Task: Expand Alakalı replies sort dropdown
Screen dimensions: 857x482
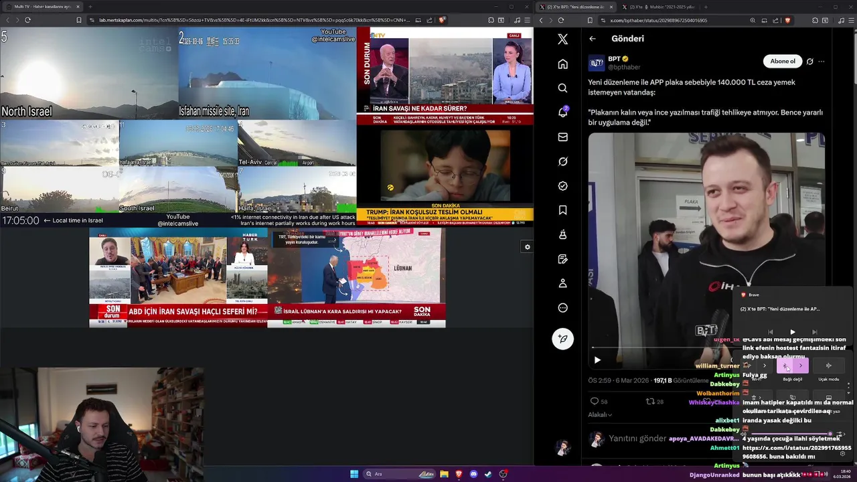Action: (600, 415)
